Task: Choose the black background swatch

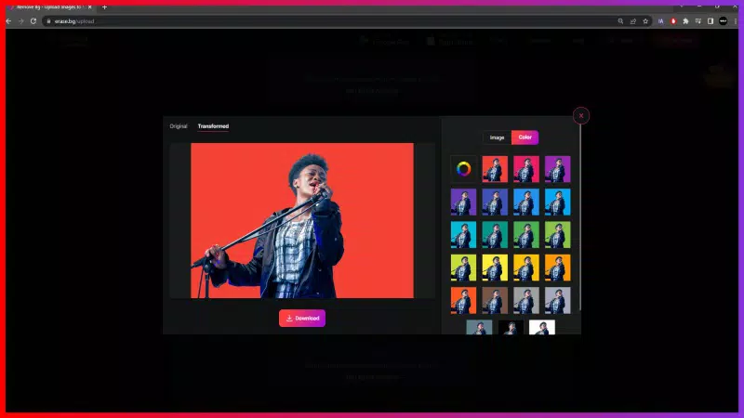Action: [511, 328]
